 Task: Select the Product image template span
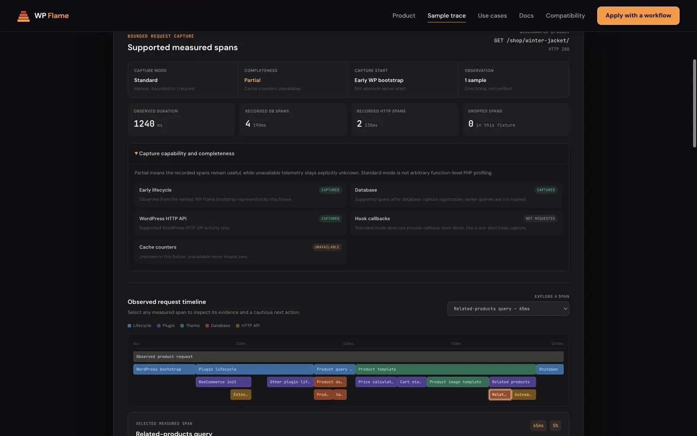point(457,382)
